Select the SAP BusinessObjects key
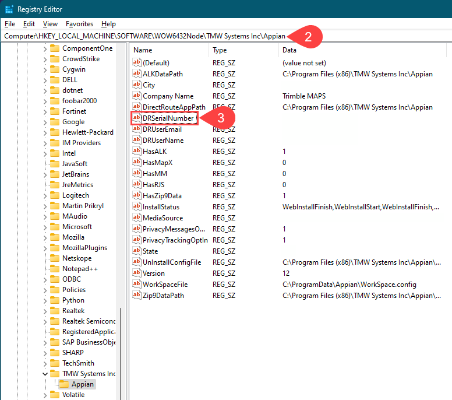Viewport: 452px width, 400px height. pos(89,342)
